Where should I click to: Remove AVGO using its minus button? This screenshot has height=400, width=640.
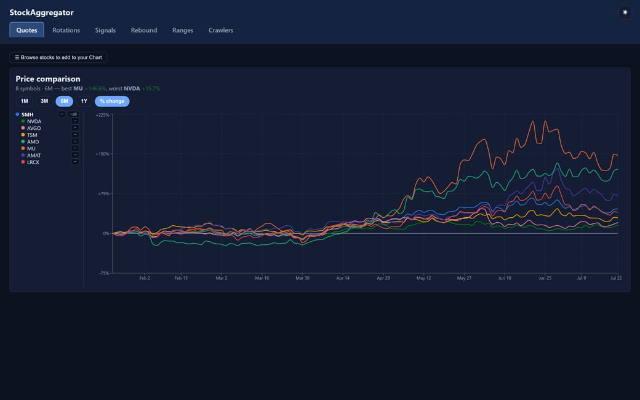click(x=75, y=128)
